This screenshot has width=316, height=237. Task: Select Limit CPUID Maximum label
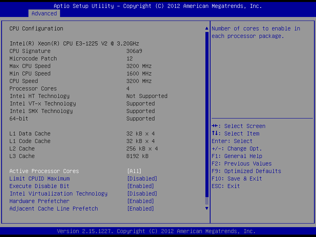[x=39, y=179]
